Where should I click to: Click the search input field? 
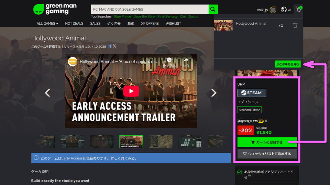click(x=150, y=9)
